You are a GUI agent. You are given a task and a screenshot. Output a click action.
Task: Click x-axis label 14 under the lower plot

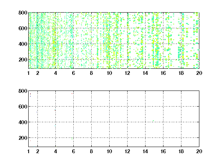[x=145, y=151]
